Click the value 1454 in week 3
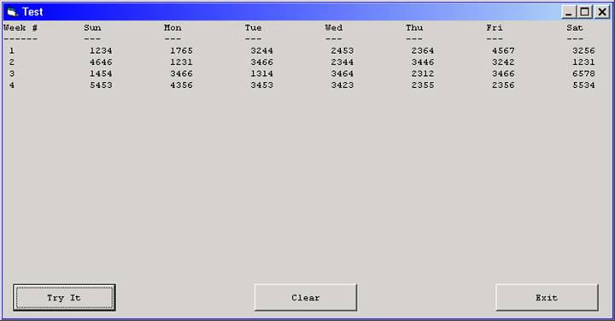 101,73
